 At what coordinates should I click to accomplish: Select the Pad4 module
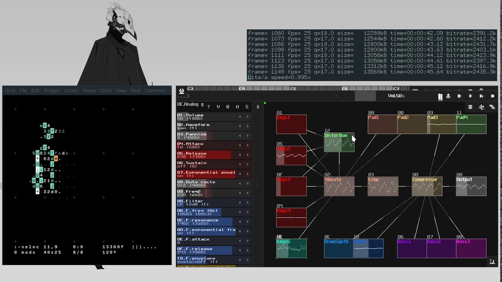[471, 124]
